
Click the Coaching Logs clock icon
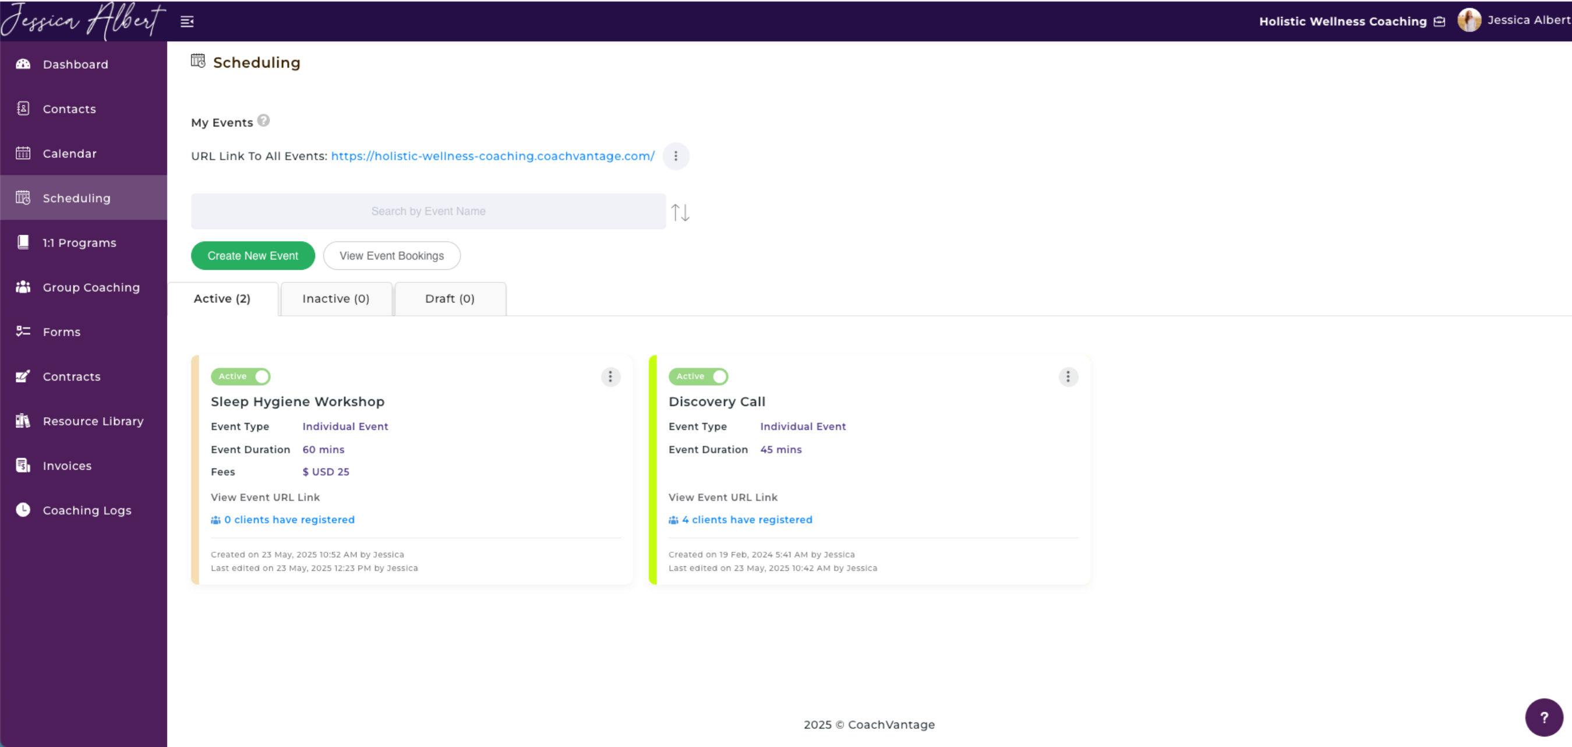(23, 510)
